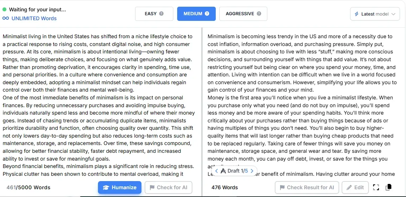This screenshot has width=406, height=197.
Task: Click the AGGRESSIVE mode help icon
Action: [x=259, y=14]
